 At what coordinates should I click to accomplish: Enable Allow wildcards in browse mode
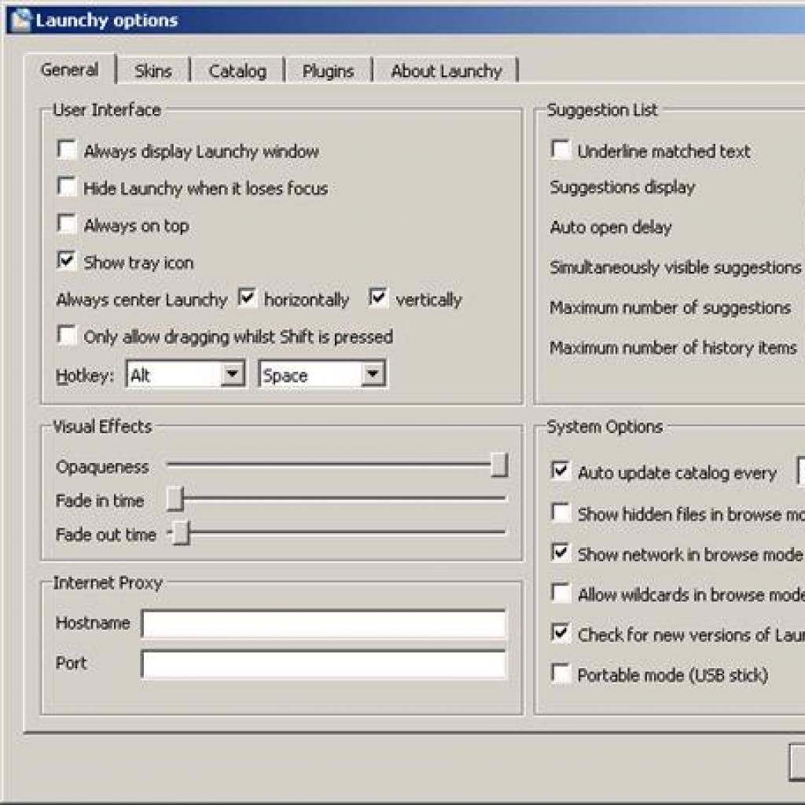(561, 593)
